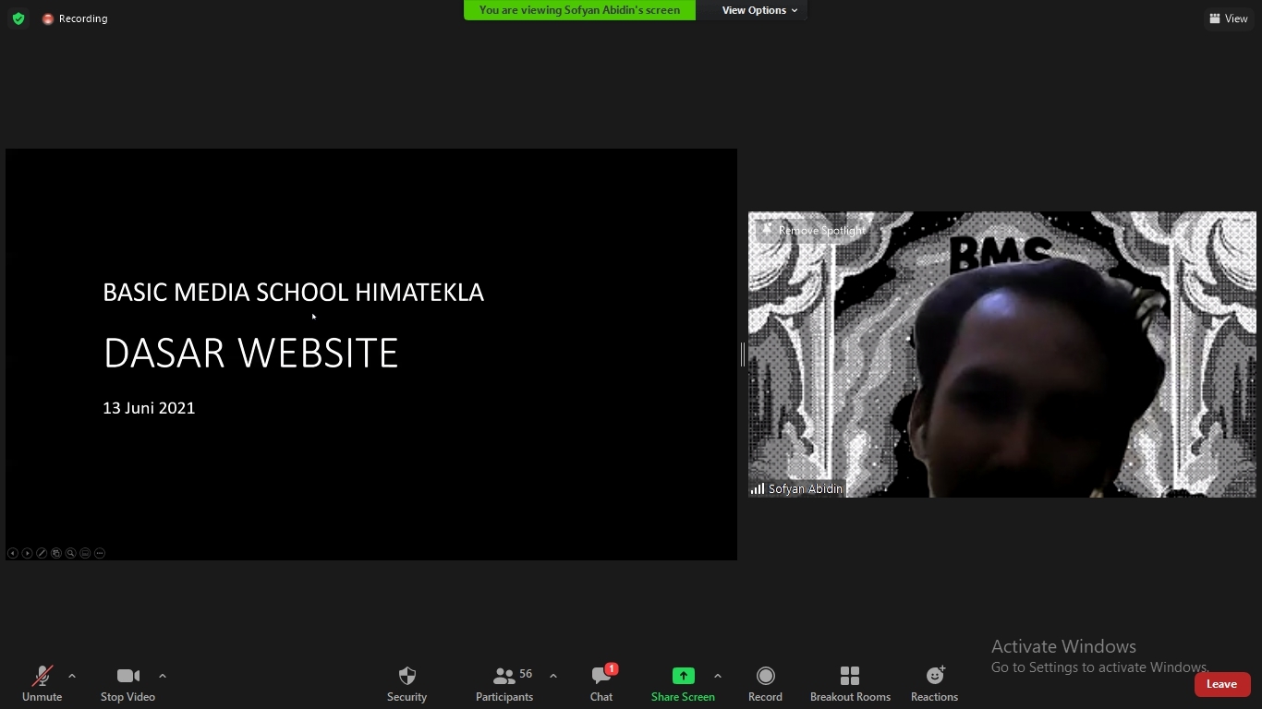Viewport: 1262px width, 709px height.
Task: Open the Reactions menu
Action: [934, 677]
